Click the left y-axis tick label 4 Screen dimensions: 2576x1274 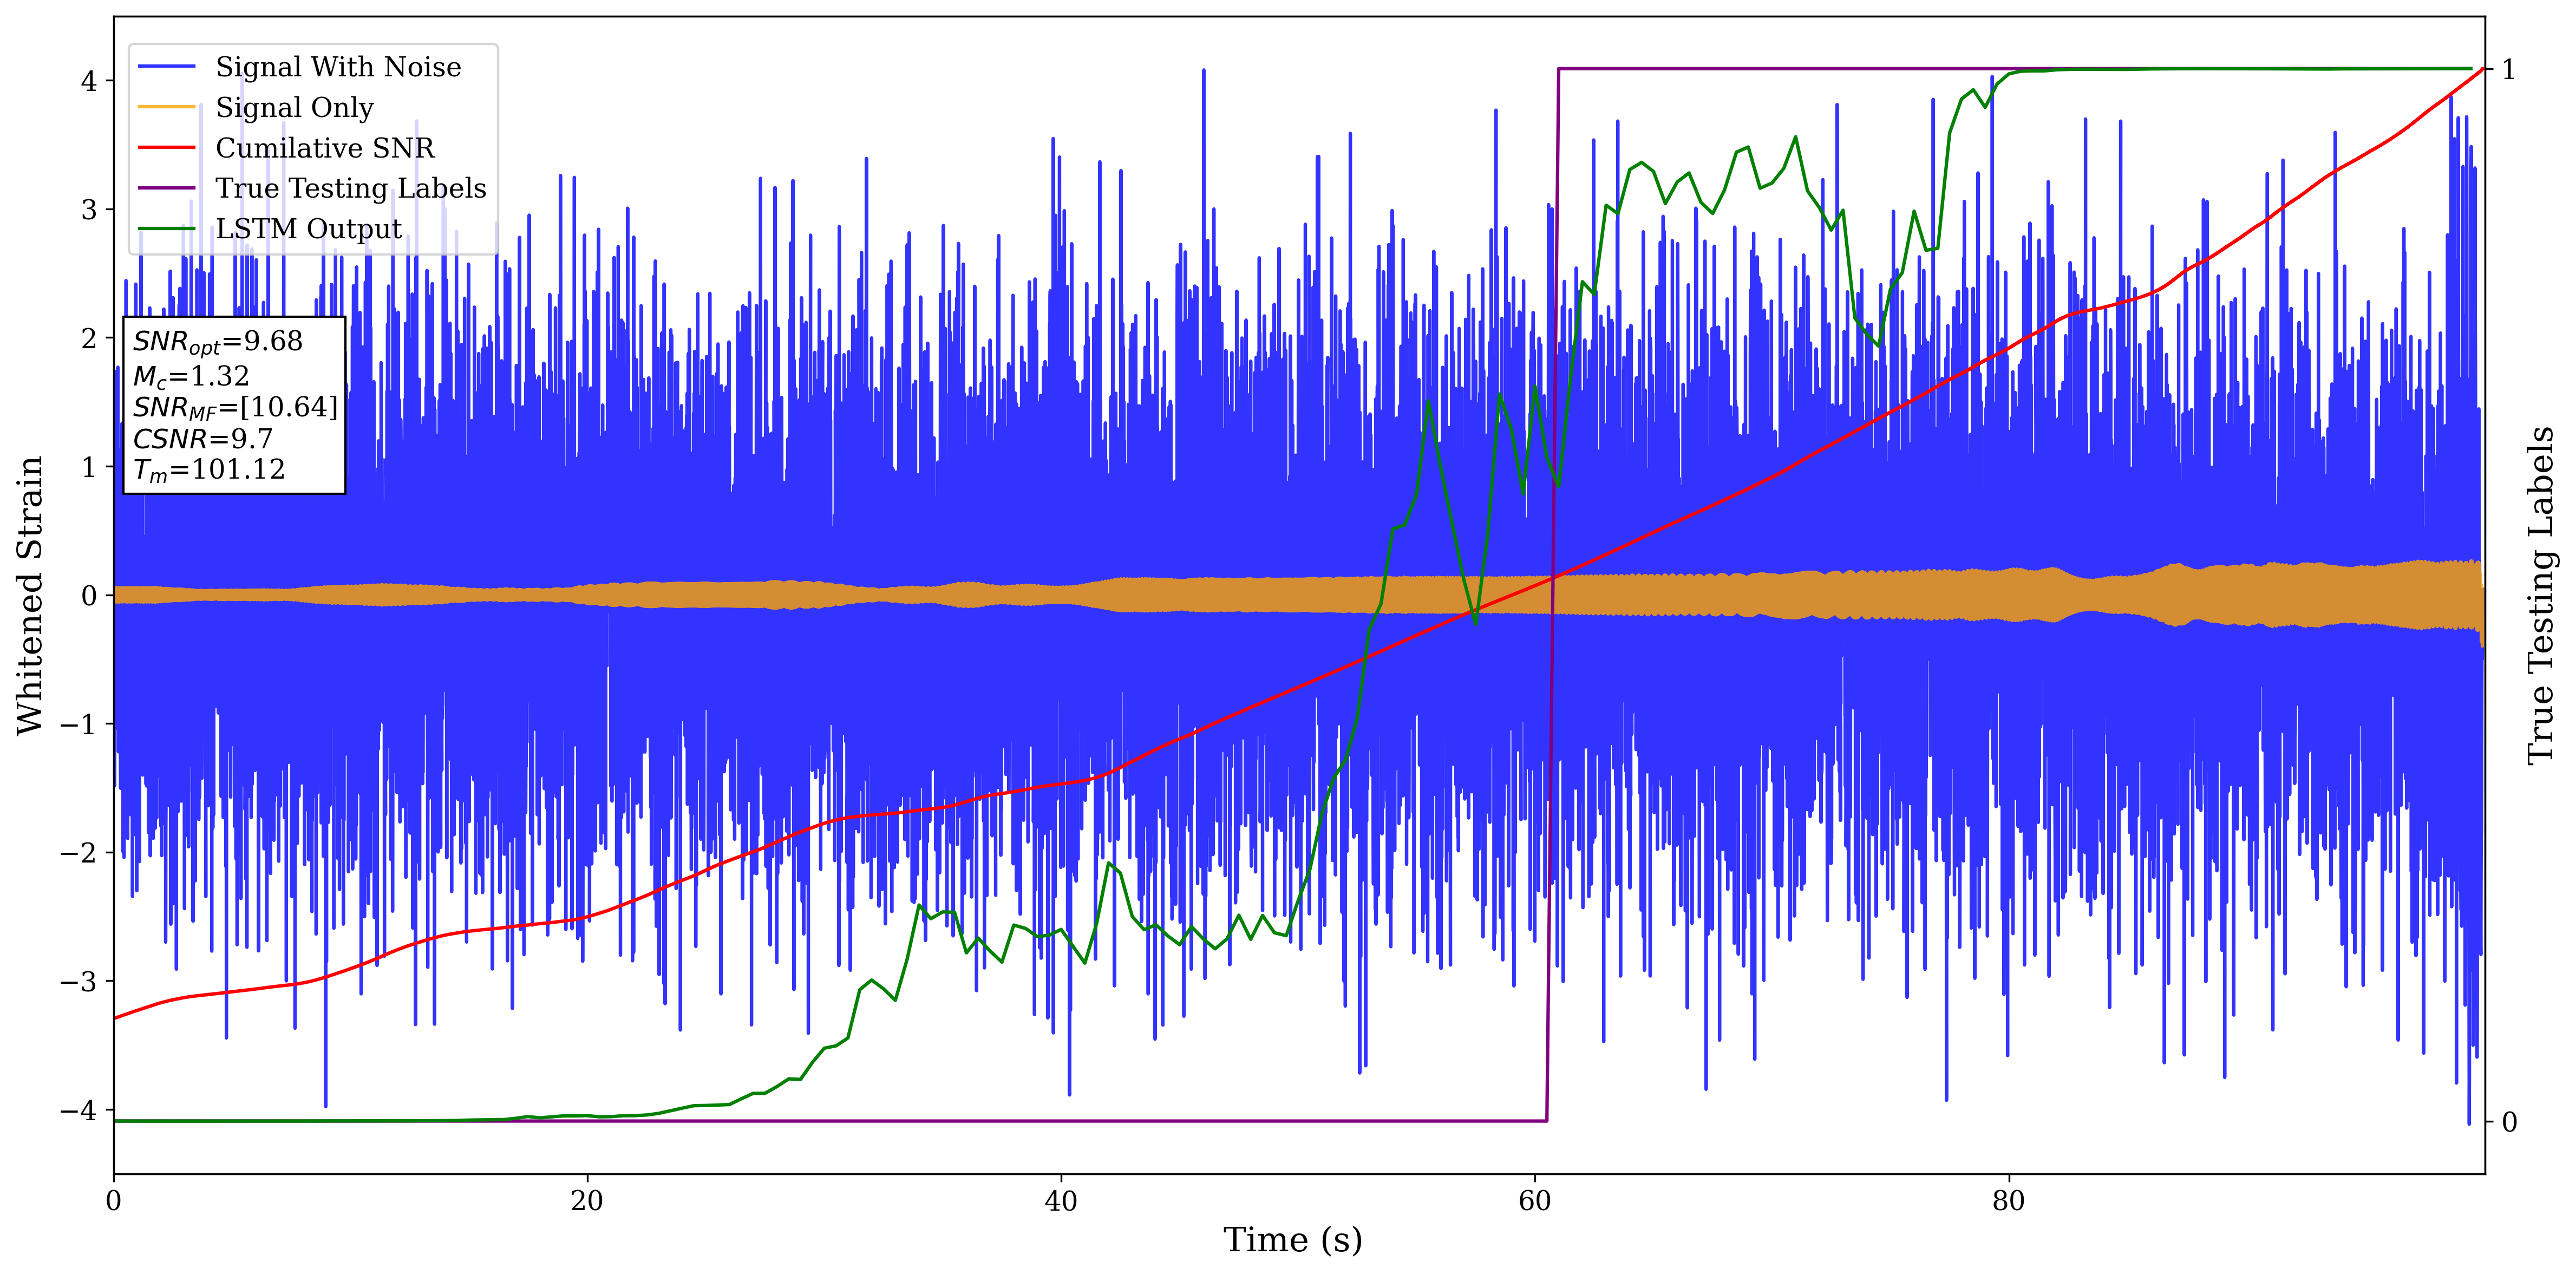point(89,81)
